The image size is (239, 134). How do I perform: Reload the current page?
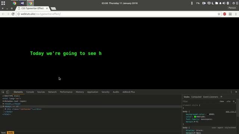click(13, 14)
